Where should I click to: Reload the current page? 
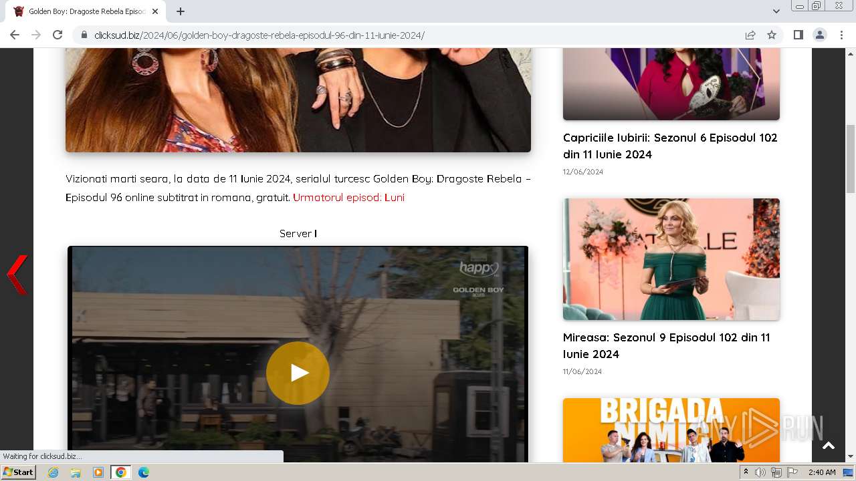58,35
